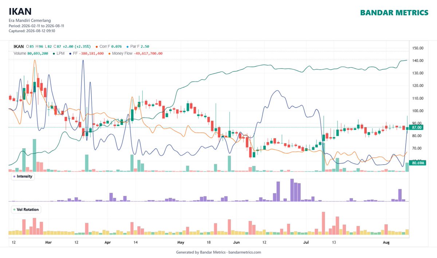This screenshot has width=437, height=258.
Task: Click the green LPM legend dot
Action: pyautogui.click(x=54, y=54)
